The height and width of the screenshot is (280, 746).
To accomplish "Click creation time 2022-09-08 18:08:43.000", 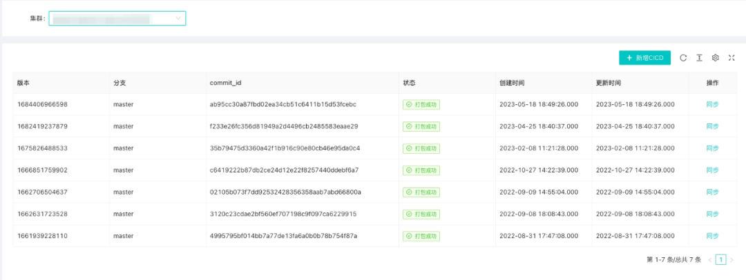I will click(539, 214).
